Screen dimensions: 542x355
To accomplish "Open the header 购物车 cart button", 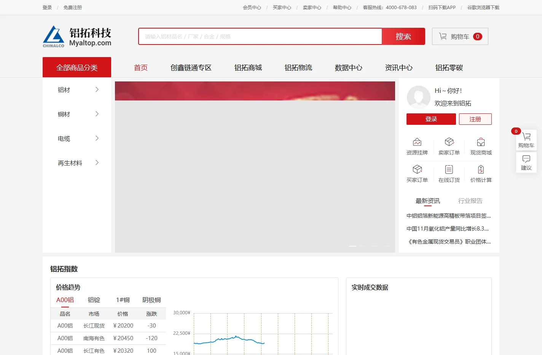I will click(x=460, y=37).
